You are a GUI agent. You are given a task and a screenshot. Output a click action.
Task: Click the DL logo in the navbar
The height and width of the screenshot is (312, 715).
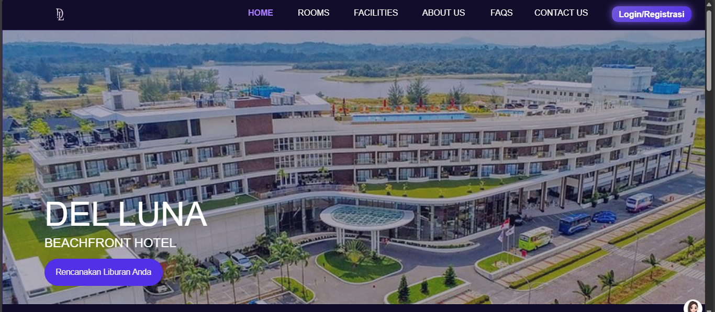[x=60, y=14]
